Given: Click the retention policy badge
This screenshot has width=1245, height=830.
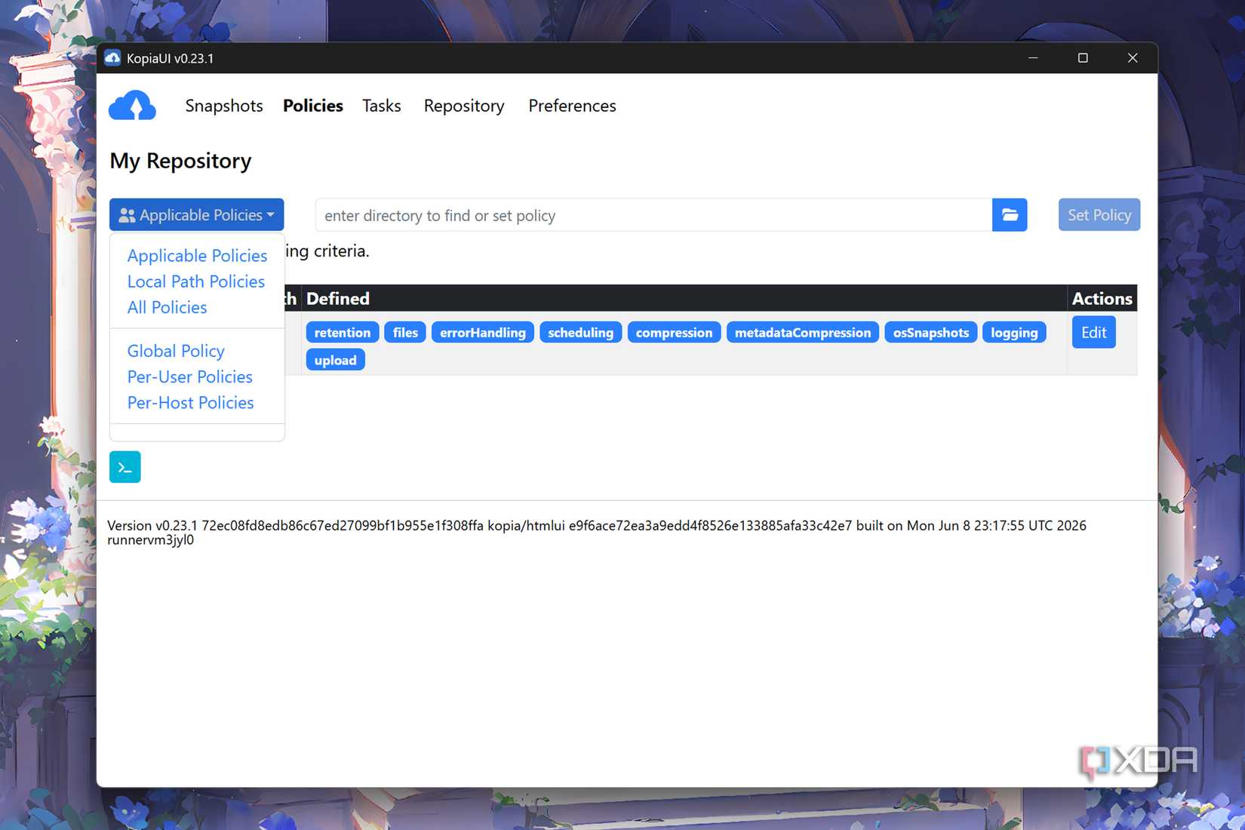Looking at the screenshot, I should (343, 333).
